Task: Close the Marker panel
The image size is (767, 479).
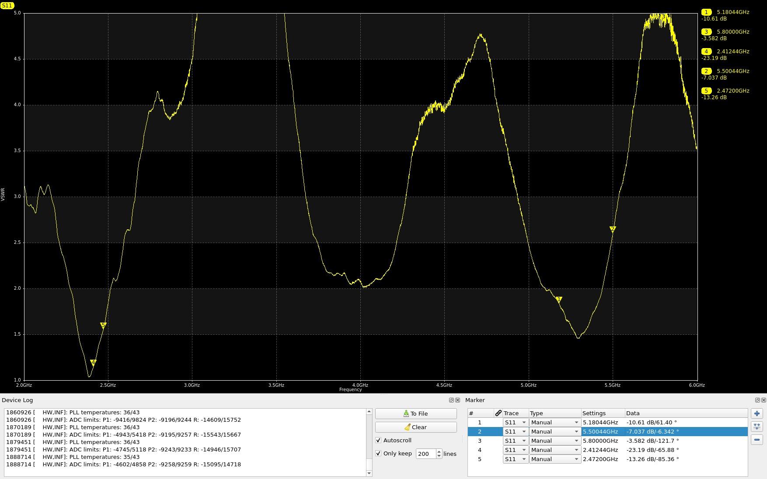Action: [x=764, y=400]
